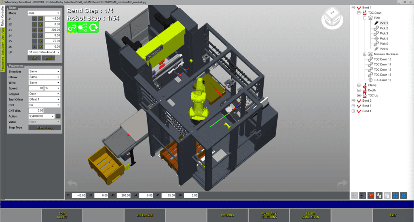414x222 pixels.
Task: Switch to the Robot Controller side tab
Action: pyautogui.click(x=2, y=16)
